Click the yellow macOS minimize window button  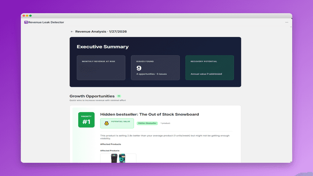(27, 15)
